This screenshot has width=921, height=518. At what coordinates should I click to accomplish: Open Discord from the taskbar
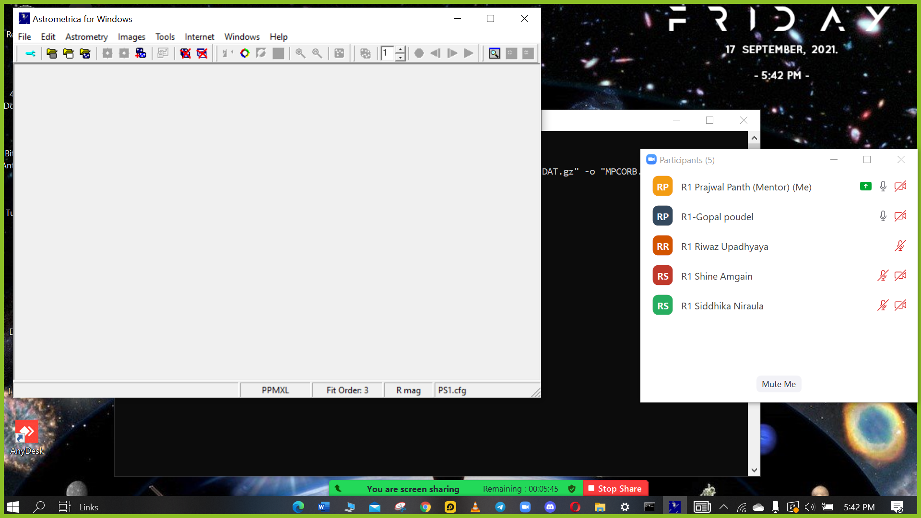[x=550, y=507]
